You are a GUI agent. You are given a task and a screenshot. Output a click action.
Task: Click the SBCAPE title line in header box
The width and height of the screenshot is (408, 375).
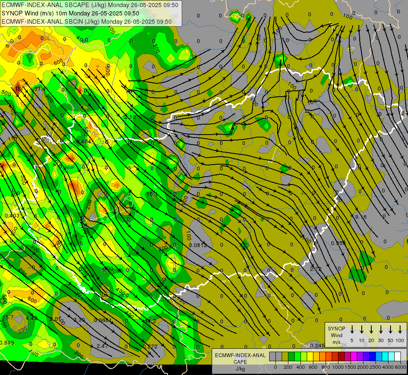click(x=90, y=5)
